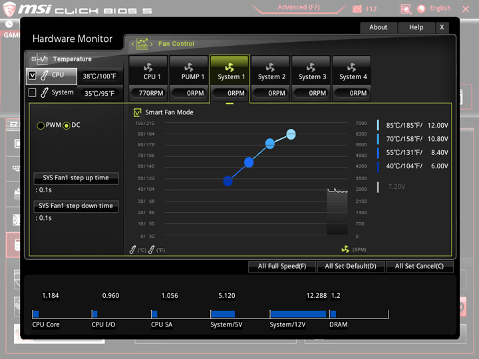Select the 70°C fan curve point
479x359 pixels.
click(269, 144)
